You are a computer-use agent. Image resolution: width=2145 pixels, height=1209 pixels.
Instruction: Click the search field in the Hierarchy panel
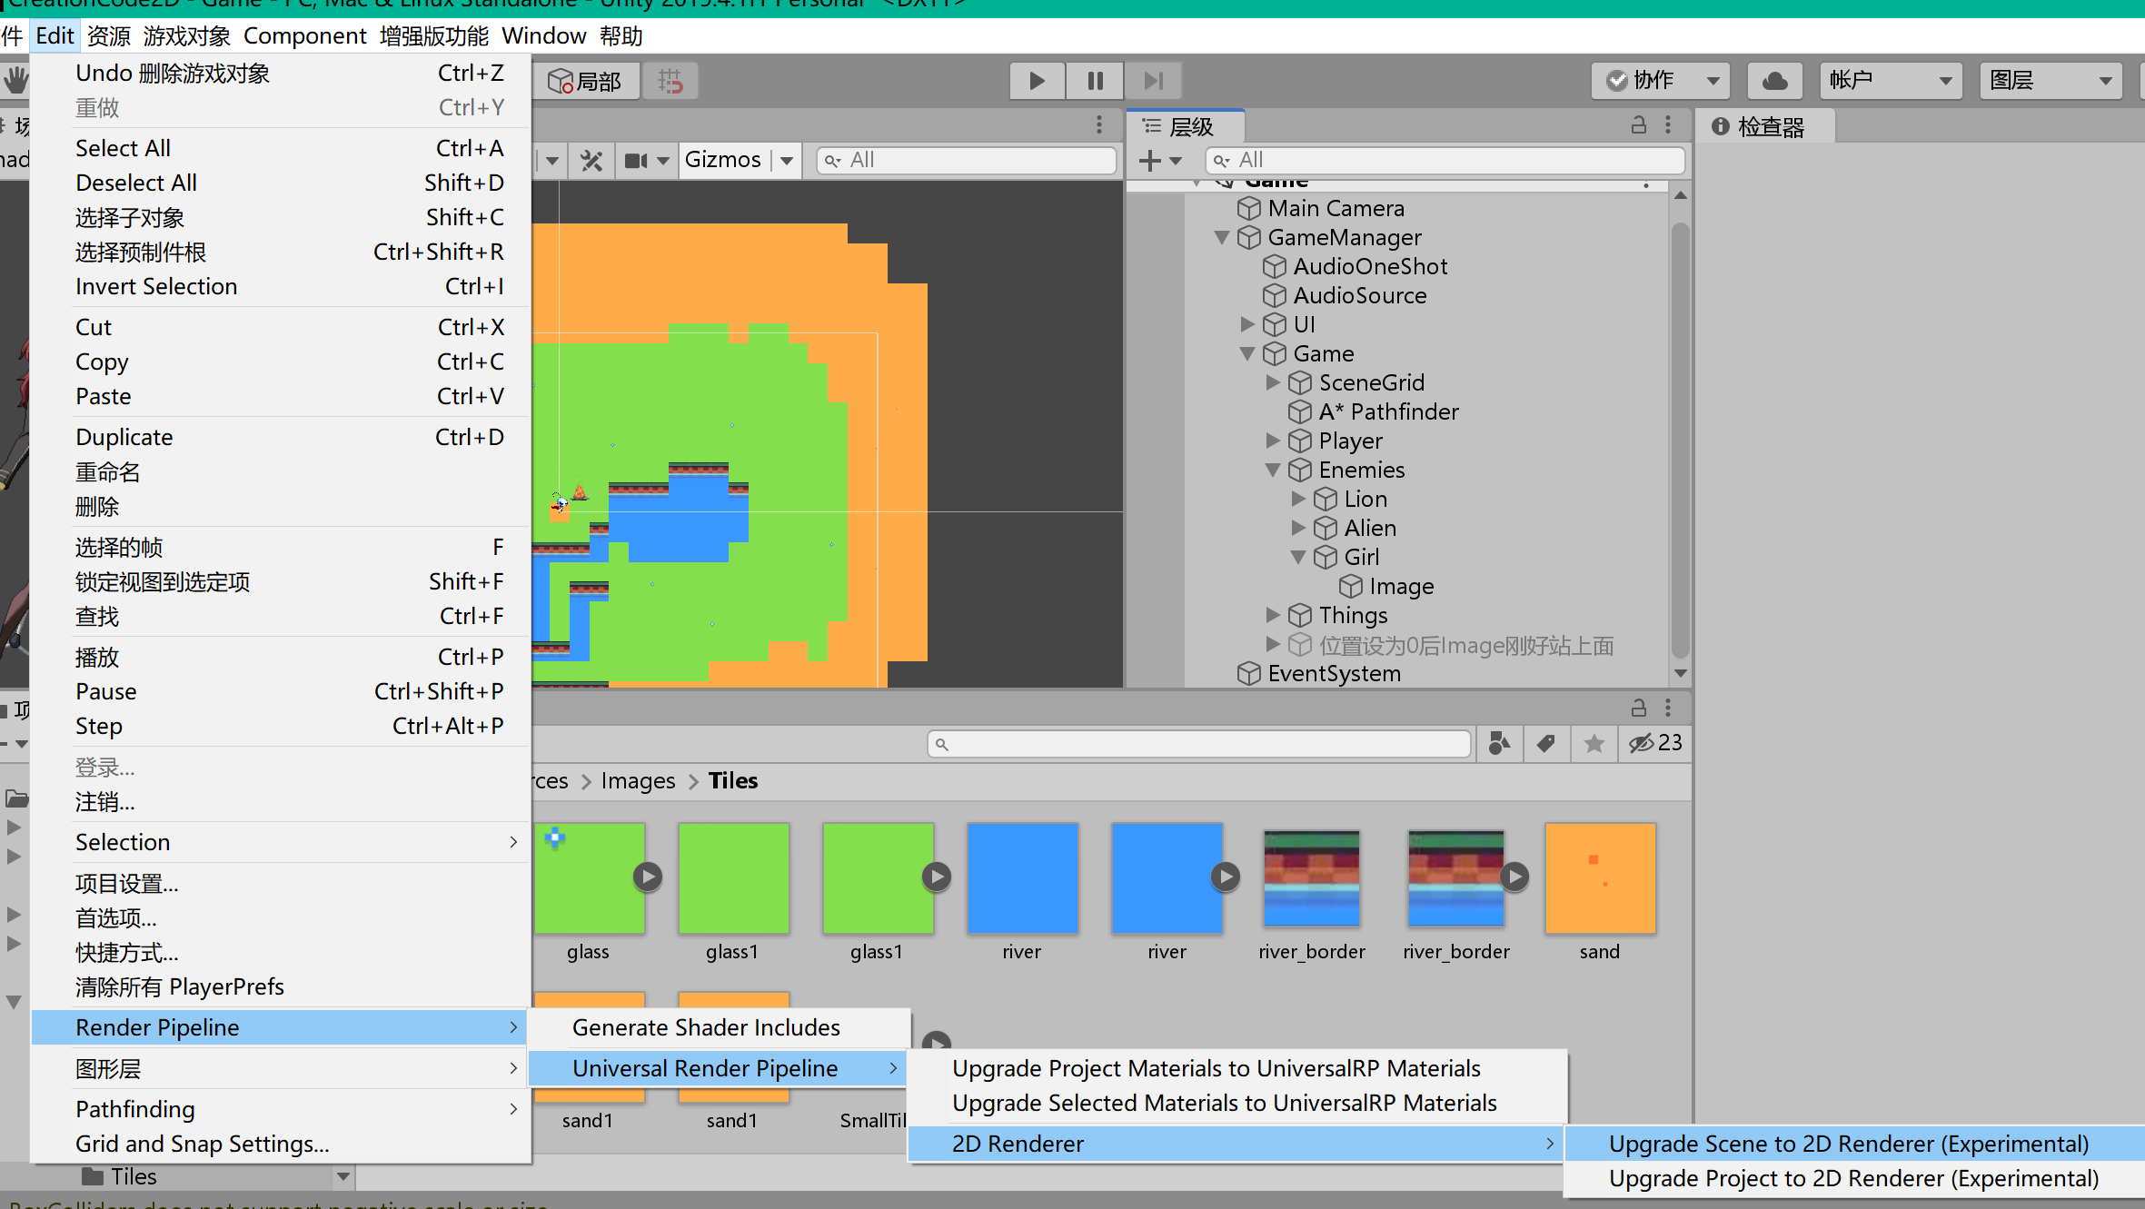[x=1445, y=160]
